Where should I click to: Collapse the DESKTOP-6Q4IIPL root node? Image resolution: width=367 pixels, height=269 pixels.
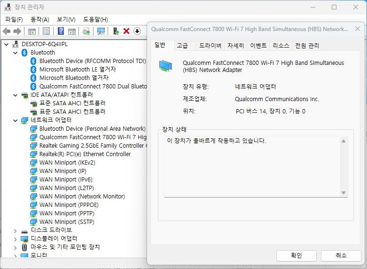pyautogui.click(x=7, y=44)
